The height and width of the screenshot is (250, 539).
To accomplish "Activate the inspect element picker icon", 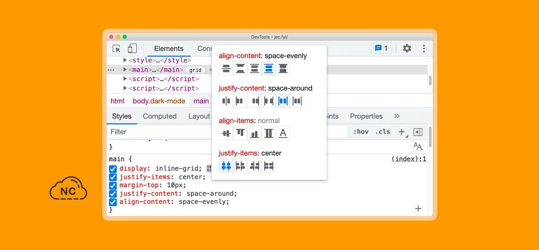I will (116, 48).
